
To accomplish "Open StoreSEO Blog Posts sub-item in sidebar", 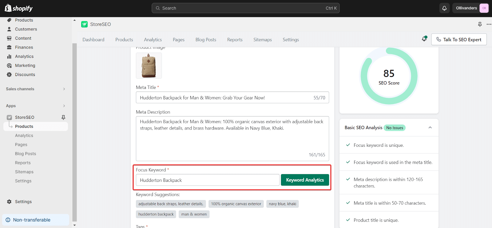I will 26,154.
